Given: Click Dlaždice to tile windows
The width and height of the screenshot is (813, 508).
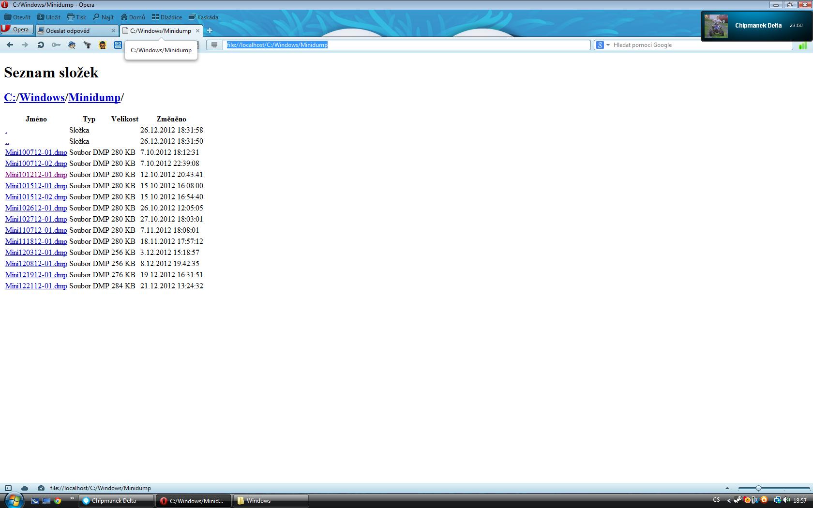Looking at the screenshot, I should click(167, 17).
